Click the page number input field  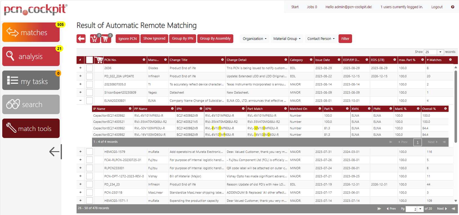click(x=411, y=209)
